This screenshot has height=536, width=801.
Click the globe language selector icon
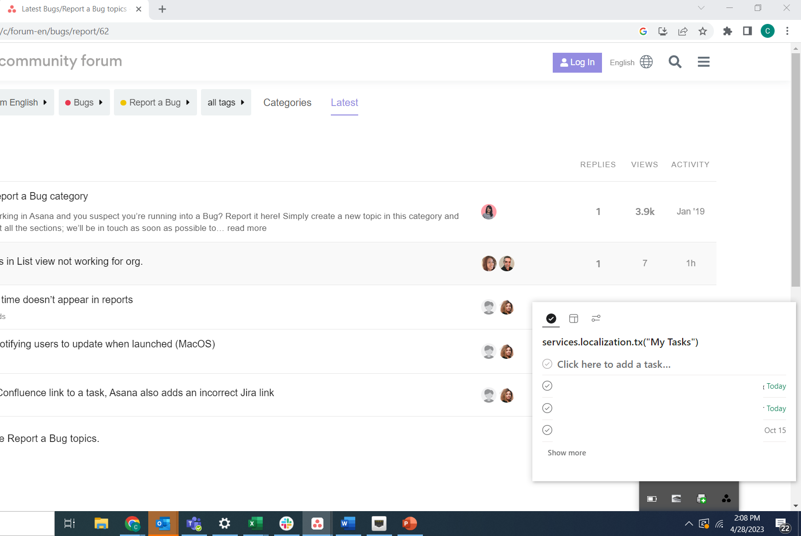(x=646, y=62)
